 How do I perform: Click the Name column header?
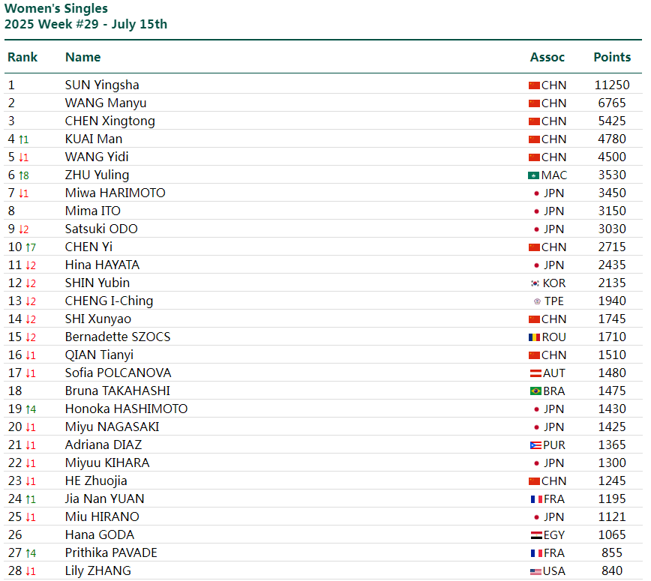point(83,57)
